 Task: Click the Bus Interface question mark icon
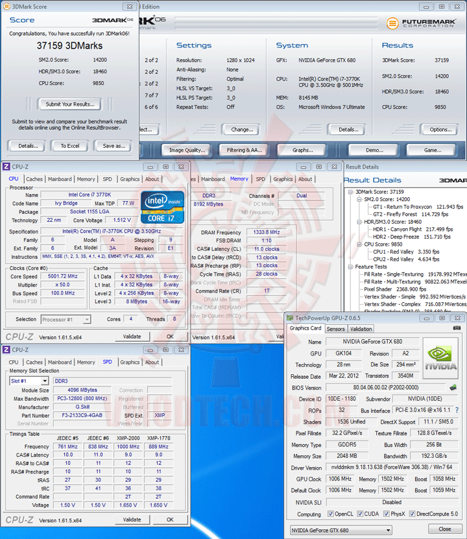coord(457,410)
